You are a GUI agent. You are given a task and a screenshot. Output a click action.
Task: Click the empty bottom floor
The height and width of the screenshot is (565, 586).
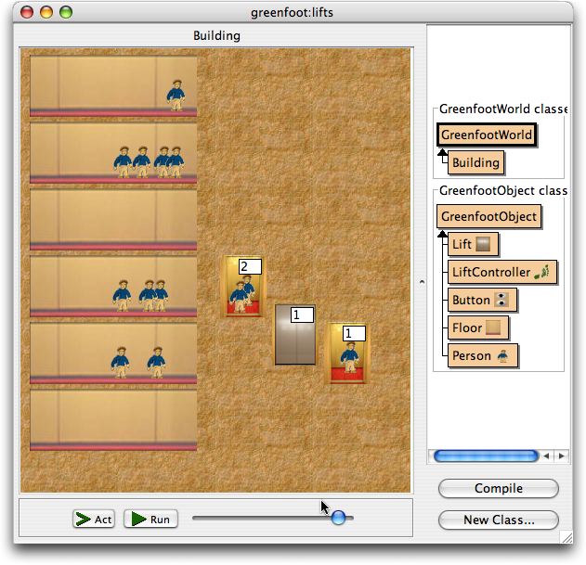[113, 420]
